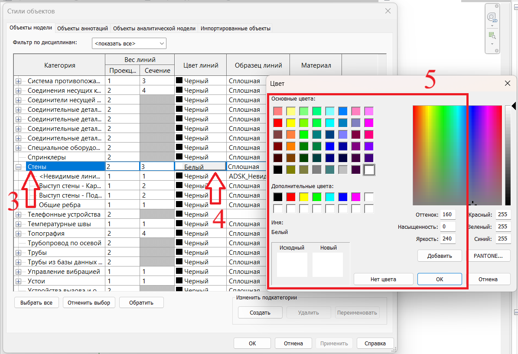The width and height of the screenshot is (518, 354).
Task: Select the Стены category row
Action: [65, 167]
